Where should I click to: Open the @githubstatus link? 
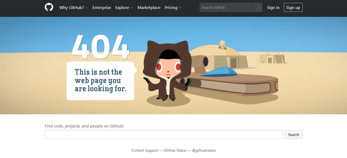coord(204,150)
